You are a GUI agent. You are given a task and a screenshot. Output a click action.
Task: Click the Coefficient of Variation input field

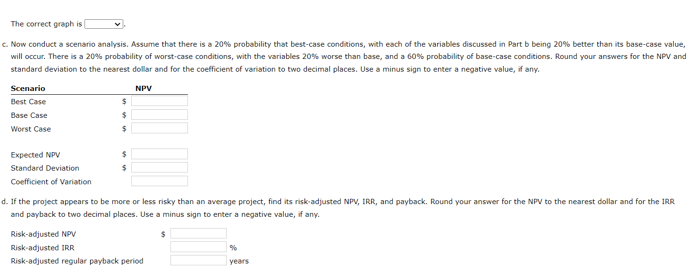[159, 181]
